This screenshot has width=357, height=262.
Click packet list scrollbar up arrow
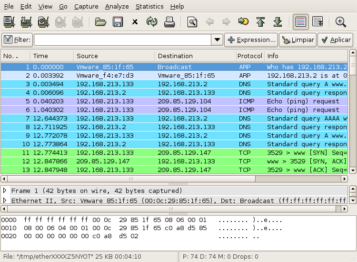click(353, 53)
